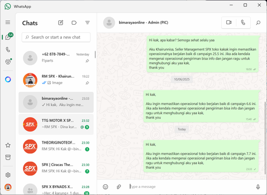Image resolution: width=267 pixels, height=195 pixels.
Task: Open the SPX | Ciracas chat
Action: [x=56, y=169]
